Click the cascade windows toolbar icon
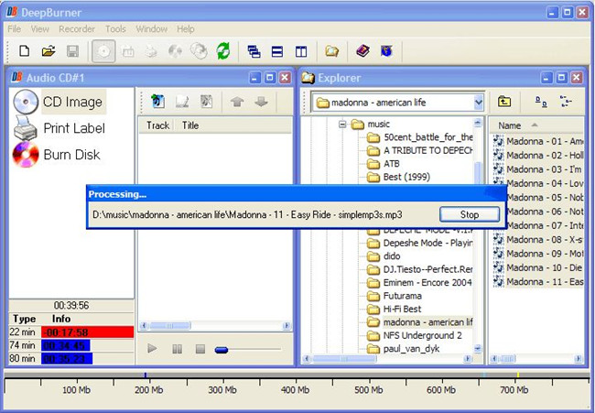Viewport: 595px width, 413px height. click(x=254, y=51)
